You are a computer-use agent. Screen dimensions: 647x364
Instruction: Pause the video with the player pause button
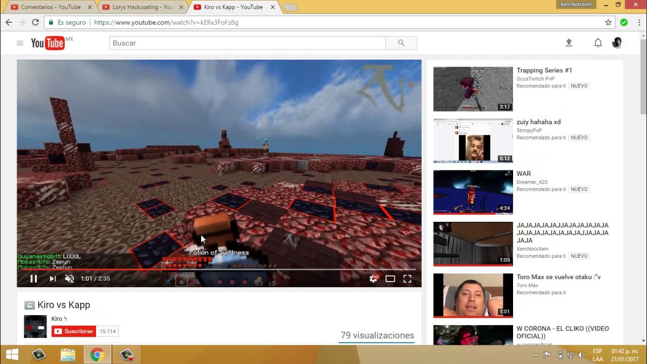coord(33,279)
